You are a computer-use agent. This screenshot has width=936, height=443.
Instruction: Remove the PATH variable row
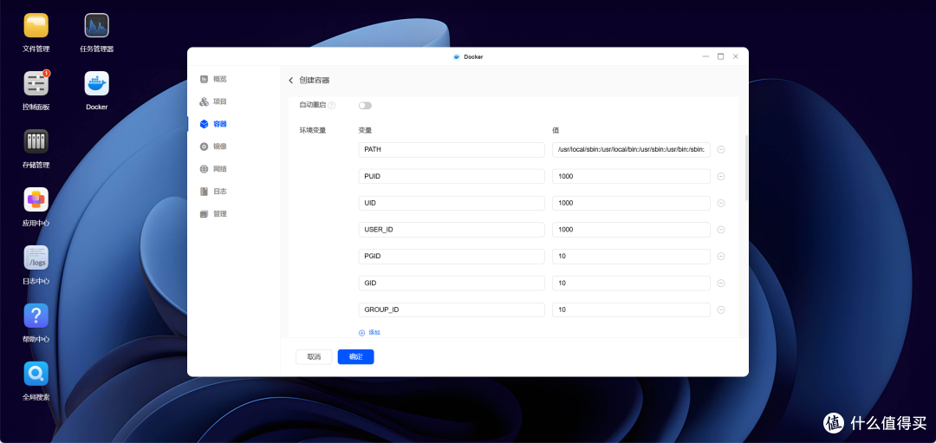pyautogui.click(x=721, y=149)
